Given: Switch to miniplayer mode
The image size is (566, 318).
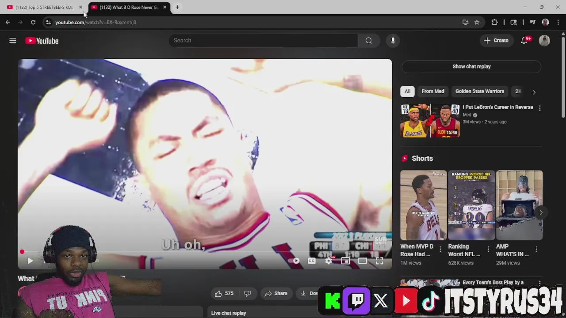Looking at the screenshot, I should coord(345,261).
